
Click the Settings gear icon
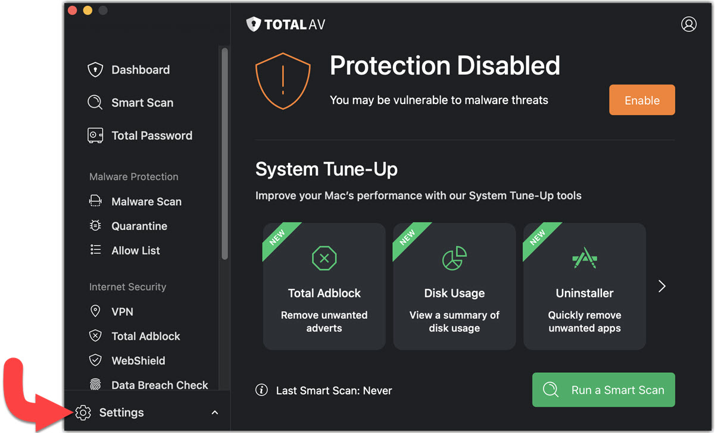pos(83,413)
